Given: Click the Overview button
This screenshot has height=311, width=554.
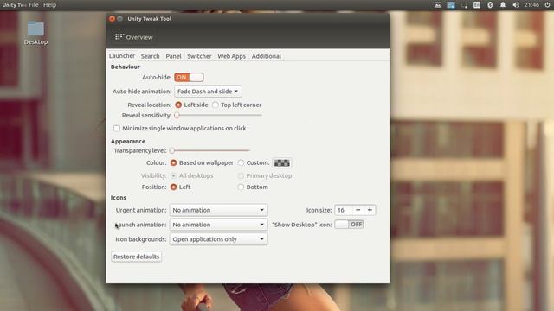Looking at the screenshot, I should point(134,37).
